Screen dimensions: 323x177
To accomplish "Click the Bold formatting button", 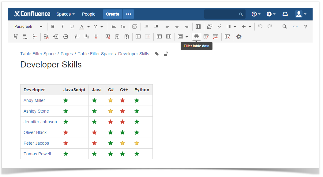I will click(53, 27).
